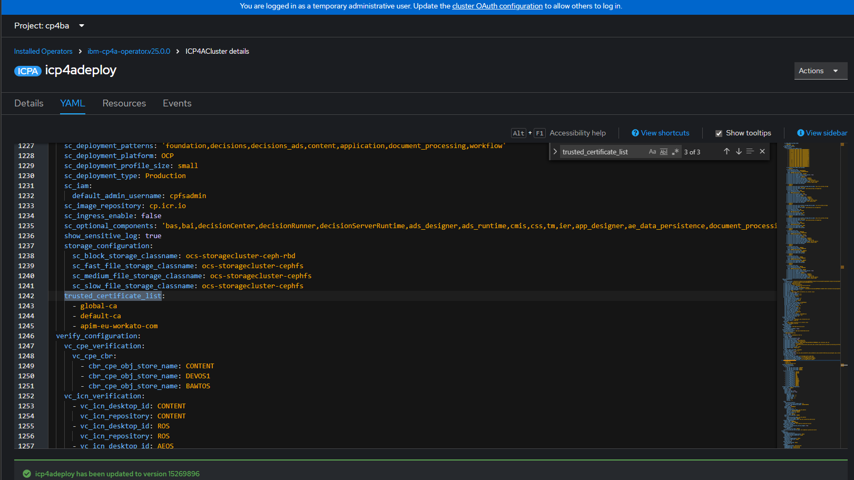
Task: Open the Actions dropdown menu
Action: click(x=820, y=71)
